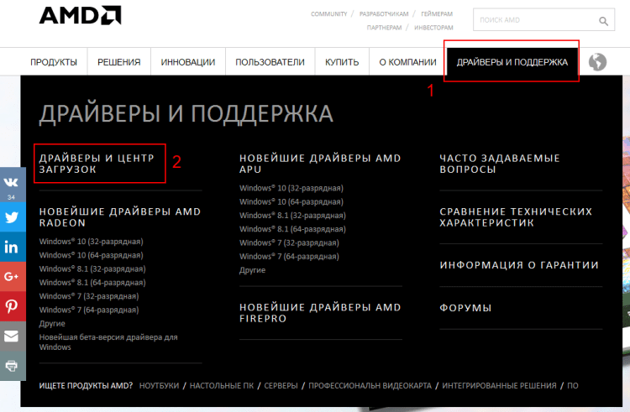
Task: Click the VK share icon
Action: 12,182
